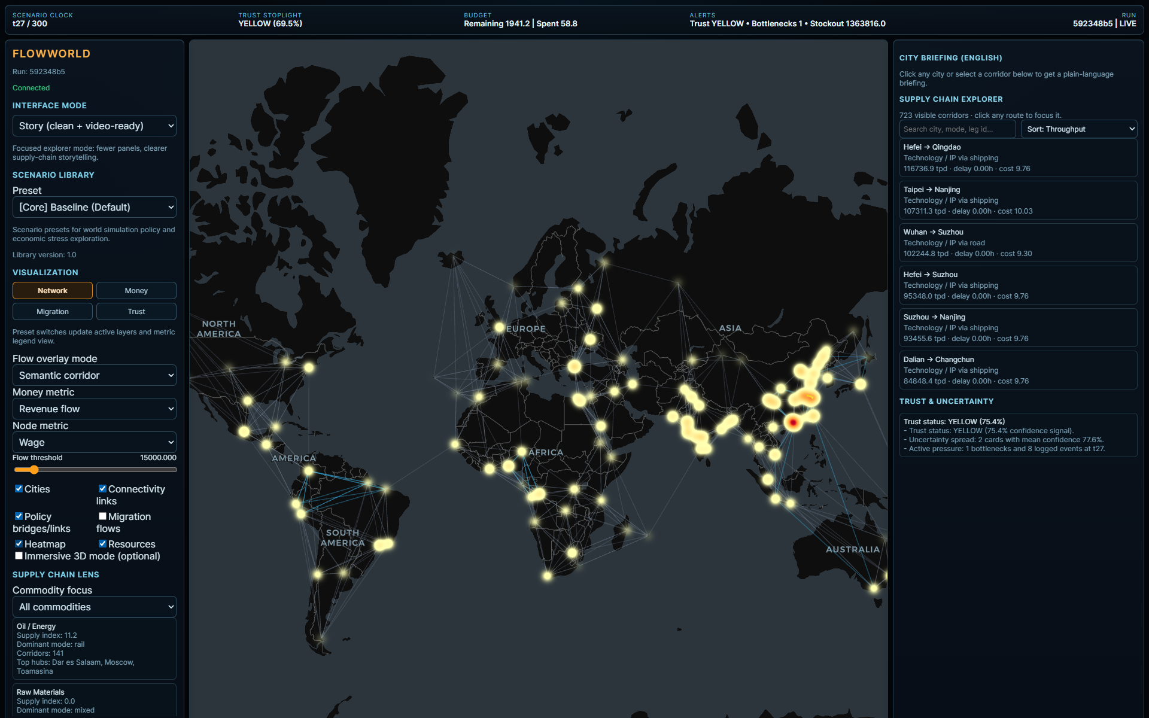Enable Immersive 3D mode checkbox
The image size is (1149, 718).
[x=19, y=556]
